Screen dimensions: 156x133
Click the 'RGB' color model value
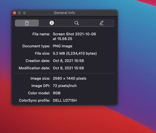click(x=57, y=93)
